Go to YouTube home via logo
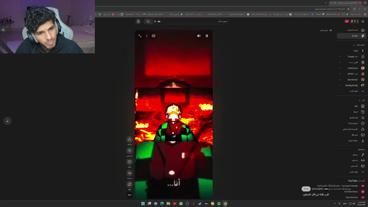 click(x=352, y=21)
